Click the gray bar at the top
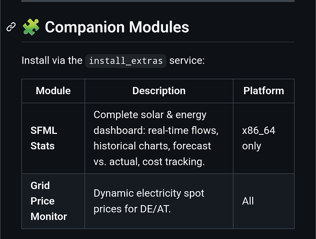 pyautogui.click(x=158, y=1)
